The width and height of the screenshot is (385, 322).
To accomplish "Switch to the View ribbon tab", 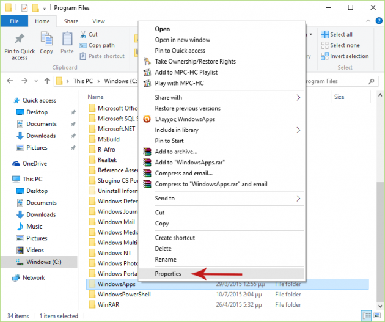I will 99,21.
